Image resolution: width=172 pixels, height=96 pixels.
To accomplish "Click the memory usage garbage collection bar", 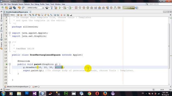I will tap(128, 8).
